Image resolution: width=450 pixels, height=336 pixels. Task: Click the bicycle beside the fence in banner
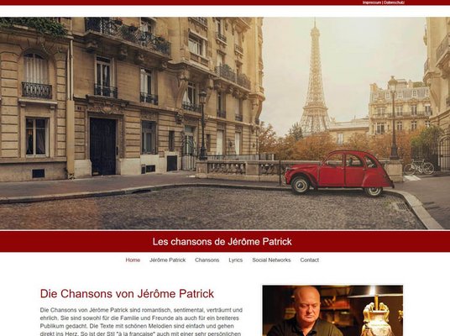(419, 167)
